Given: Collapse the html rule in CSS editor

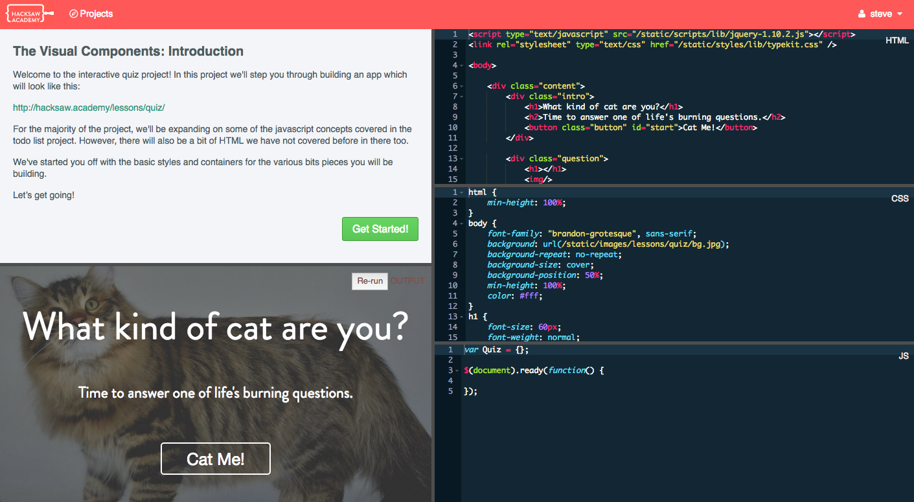Looking at the screenshot, I should [x=461, y=192].
